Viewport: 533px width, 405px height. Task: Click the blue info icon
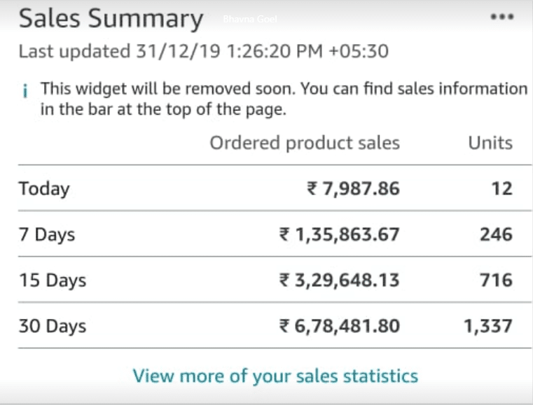(25, 91)
